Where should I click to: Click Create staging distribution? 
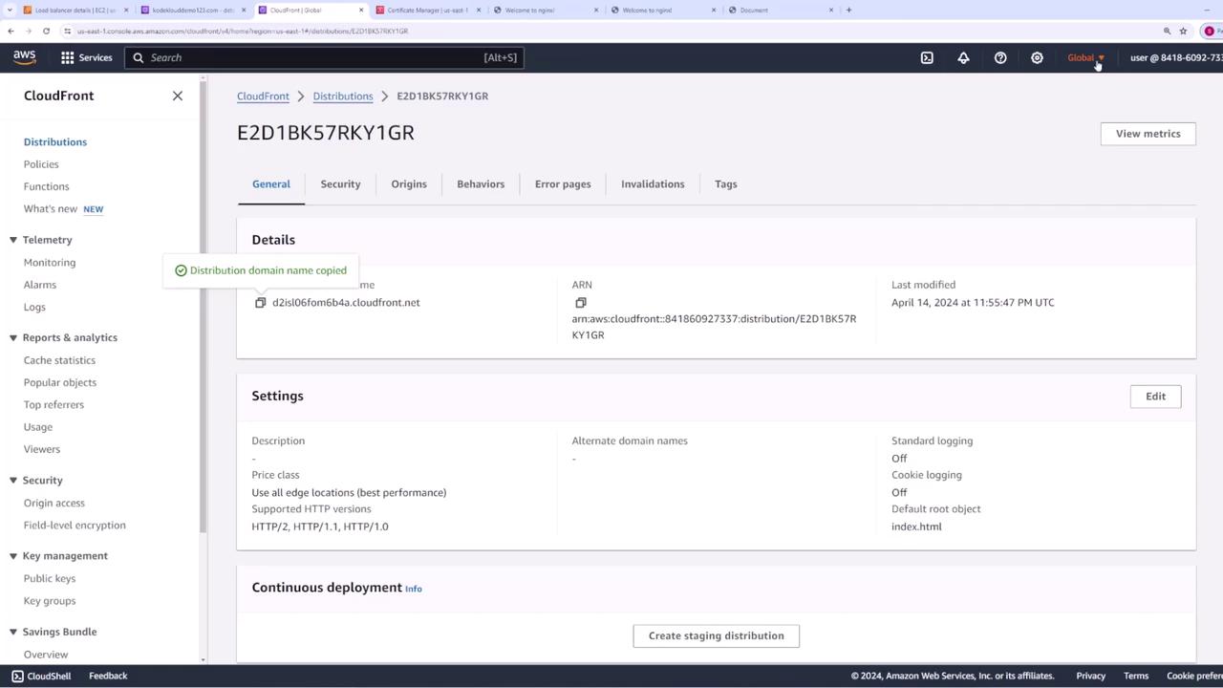coord(717,635)
